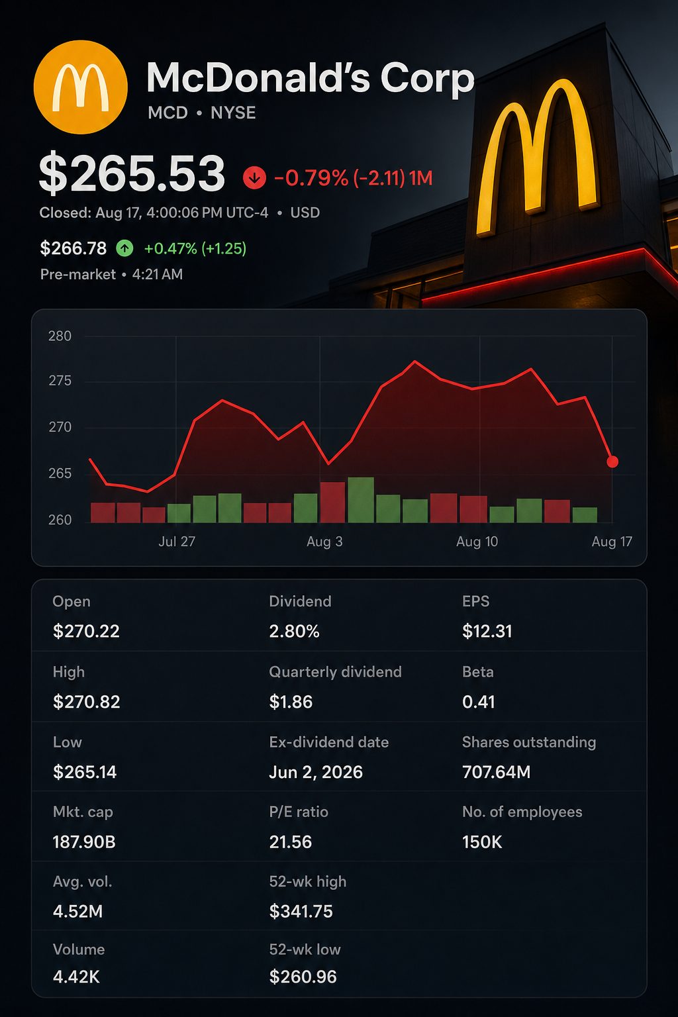The height and width of the screenshot is (1017, 678).
Task: Click the Open value $270.22
Action: tap(86, 631)
